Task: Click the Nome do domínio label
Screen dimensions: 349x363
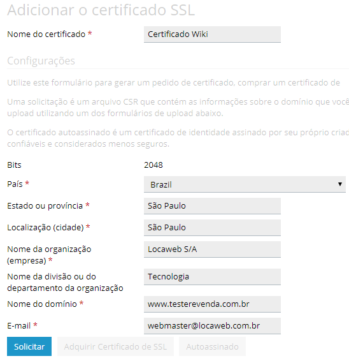Action: (42, 304)
